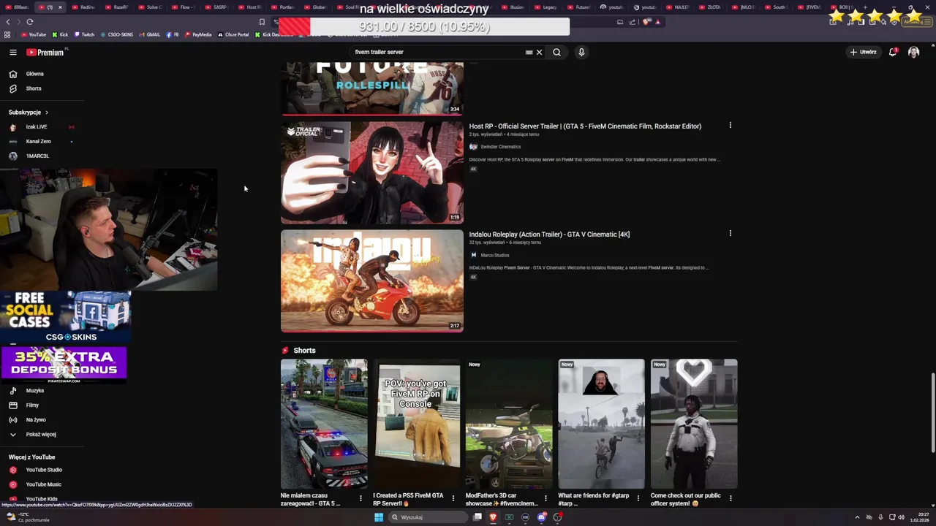This screenshot has height=526, width=936.
Task: Open Indalou Roleplay motorcycle thumbnail
Action: (372, 281)
